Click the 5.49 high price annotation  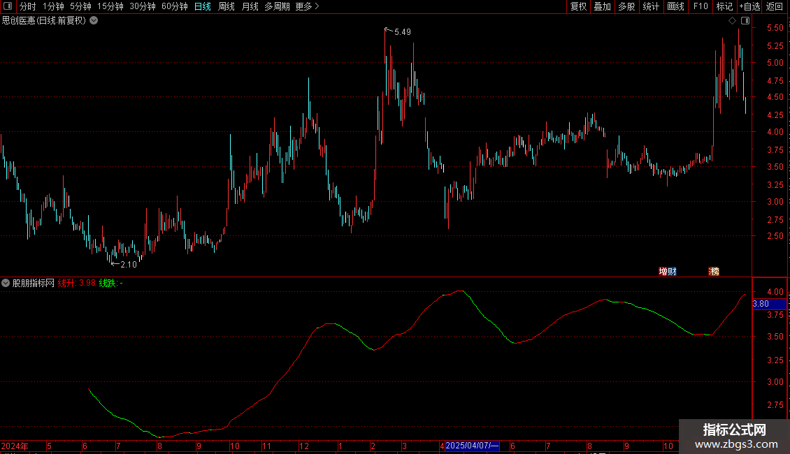point(403,31)
